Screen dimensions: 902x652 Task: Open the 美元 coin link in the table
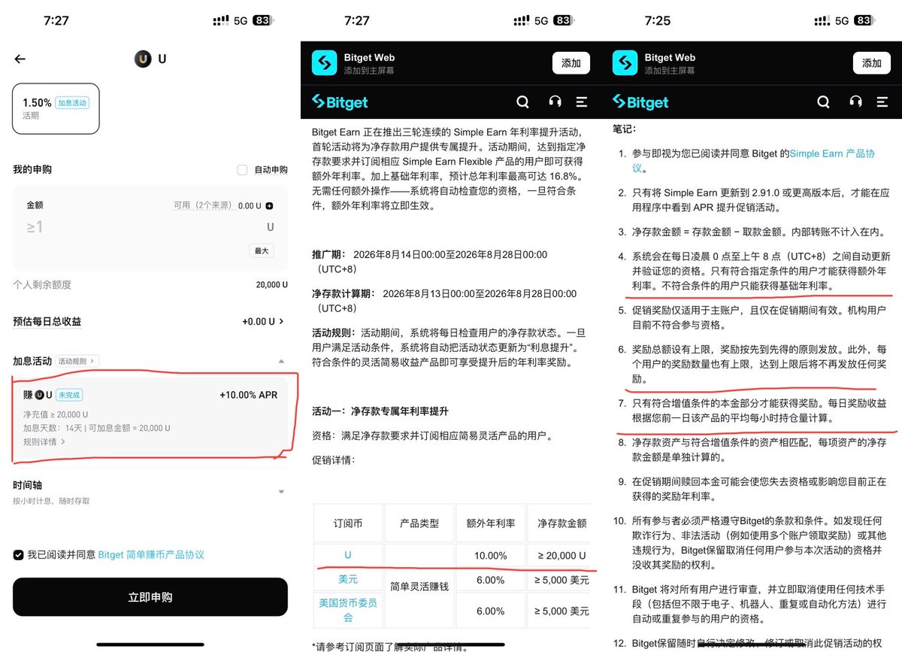(x=348, y=580)
